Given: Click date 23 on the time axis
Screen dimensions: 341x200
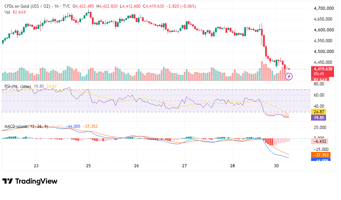Looking at the screenshot, I should 36,166.
